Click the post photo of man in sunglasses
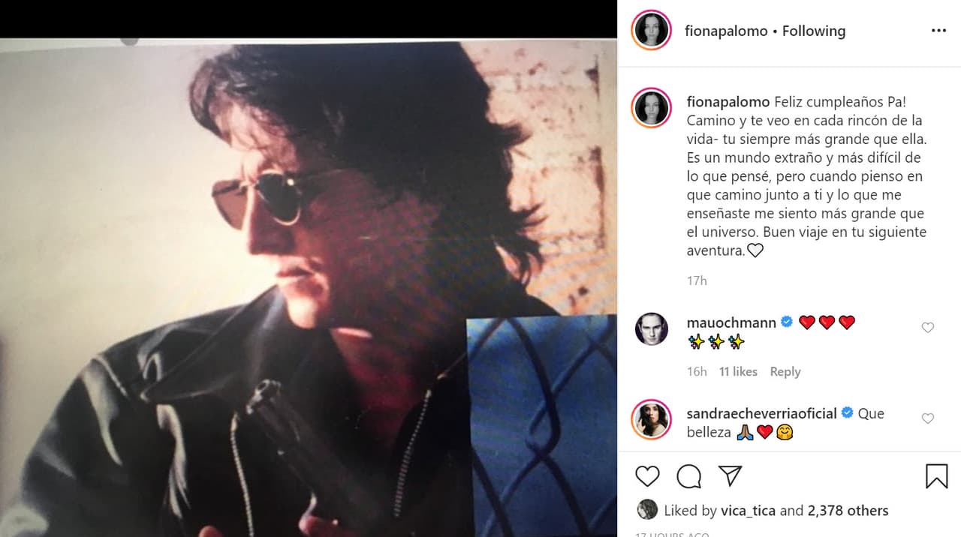The height and width of the screenshot is (537, 961). pos(308,285)
